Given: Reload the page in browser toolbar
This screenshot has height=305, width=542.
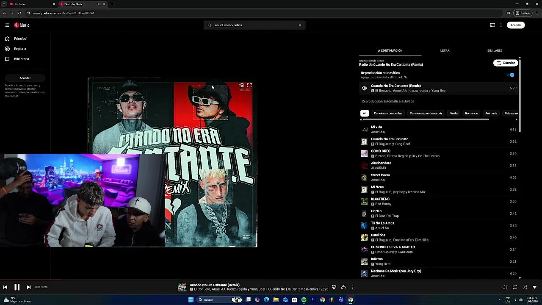Looking at the screenshot, I should 19,13.
